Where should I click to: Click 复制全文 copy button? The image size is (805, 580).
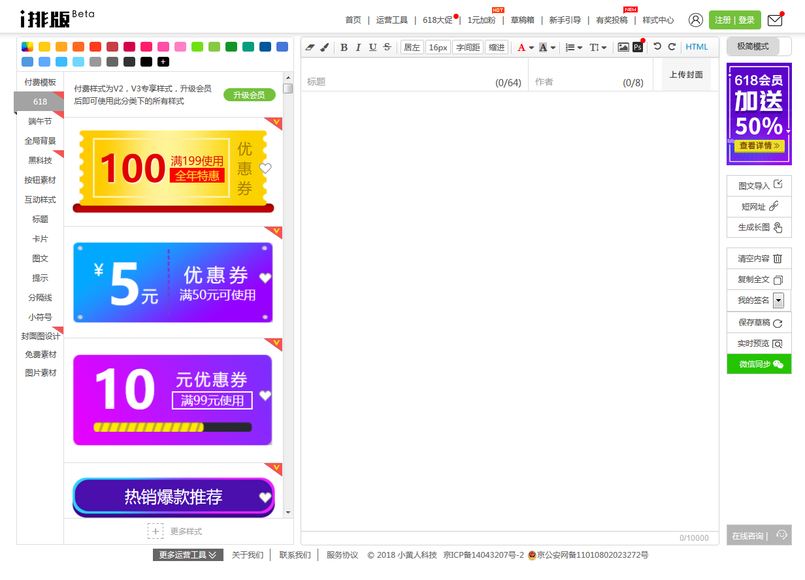coord(759,280)
